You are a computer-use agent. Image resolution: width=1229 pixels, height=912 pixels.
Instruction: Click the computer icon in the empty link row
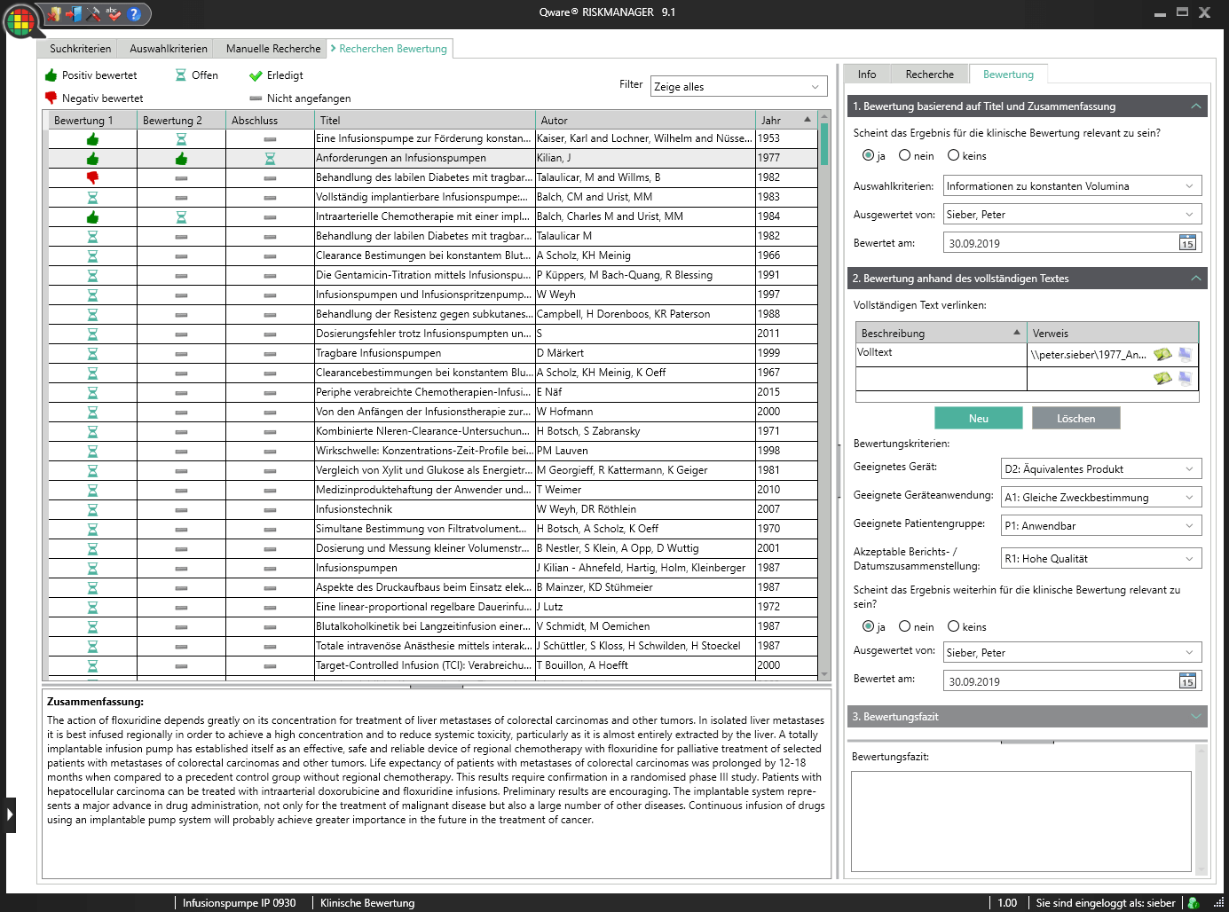[1185, 378]
